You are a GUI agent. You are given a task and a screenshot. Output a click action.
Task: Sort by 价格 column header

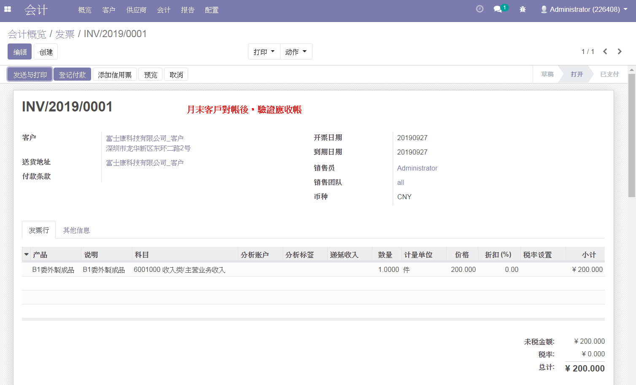[x=462, y=255]
